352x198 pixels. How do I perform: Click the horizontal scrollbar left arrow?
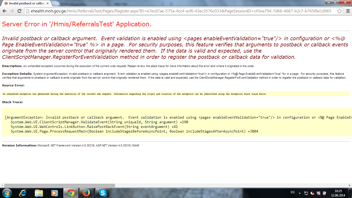pos(2,185)
